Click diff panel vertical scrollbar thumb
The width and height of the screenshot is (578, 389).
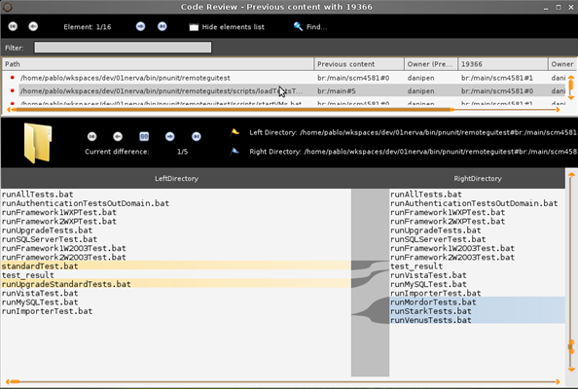coord(571,347)
